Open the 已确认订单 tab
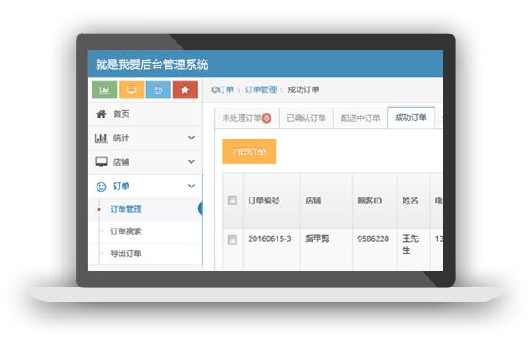The image size is (532, 342). [x=306, y=118]
